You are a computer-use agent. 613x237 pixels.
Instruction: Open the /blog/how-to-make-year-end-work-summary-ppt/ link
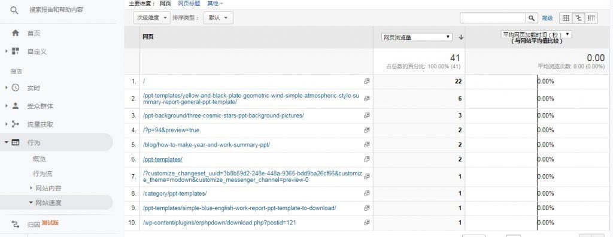pos(207,144)
